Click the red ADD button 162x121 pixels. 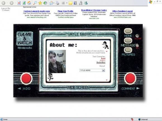pos(27,78)
